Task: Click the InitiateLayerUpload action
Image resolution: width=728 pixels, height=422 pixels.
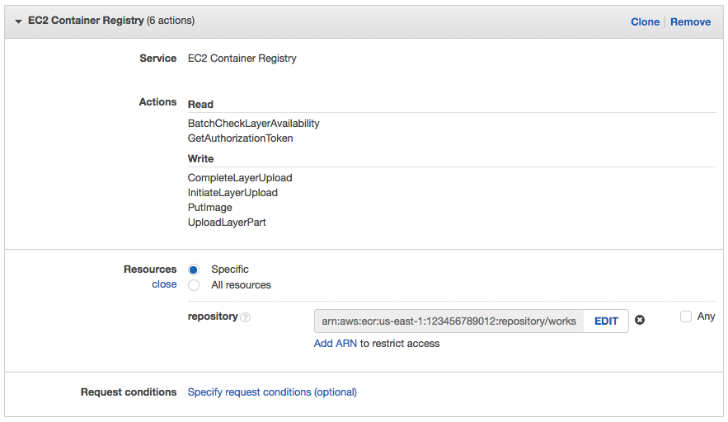Action: coord(232,193)
